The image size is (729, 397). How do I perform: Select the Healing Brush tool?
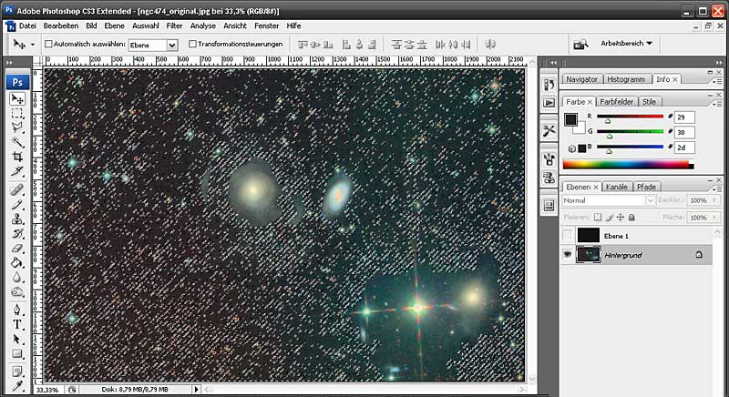(17, 190)
